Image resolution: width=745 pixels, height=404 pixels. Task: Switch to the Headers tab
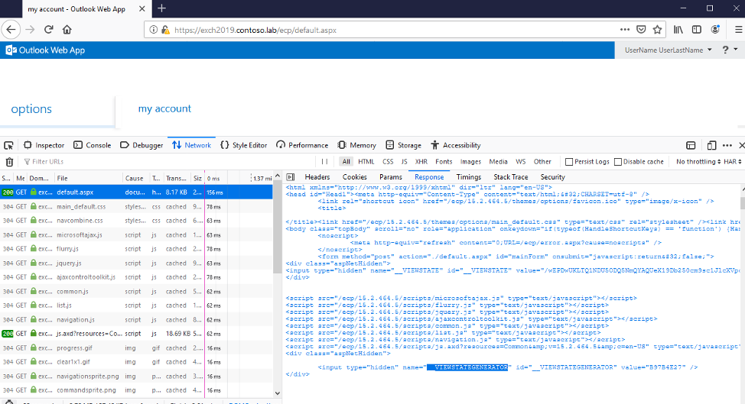pyautogui.click(x=317, y=177)
